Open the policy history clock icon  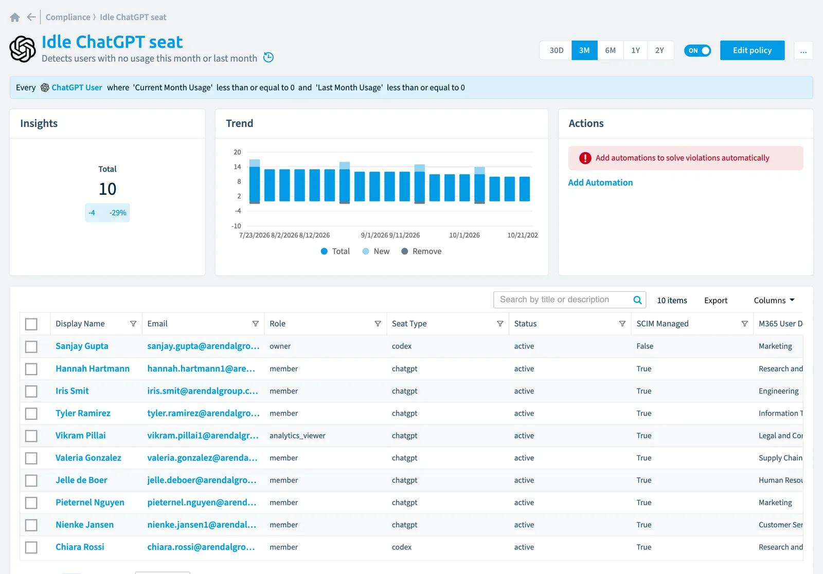coord(269,58)
